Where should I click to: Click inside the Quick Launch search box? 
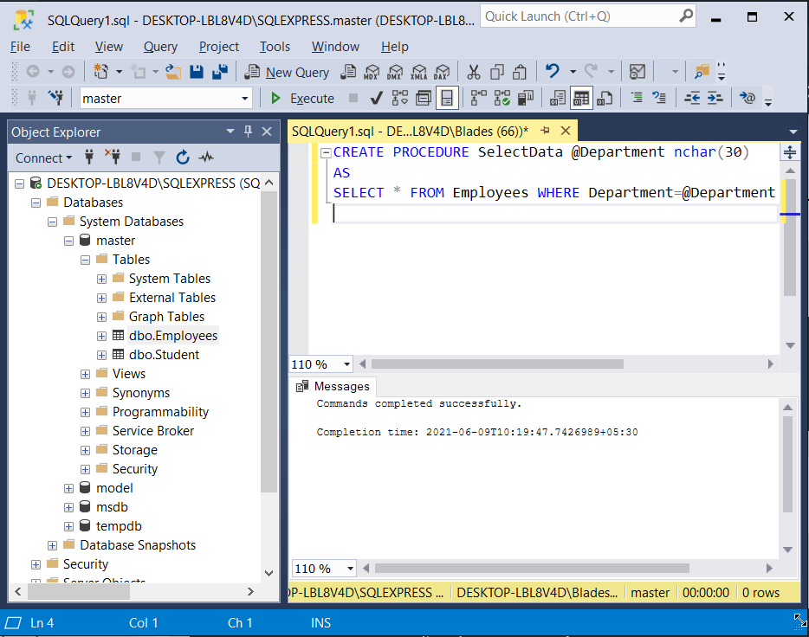tap(580, 16)
